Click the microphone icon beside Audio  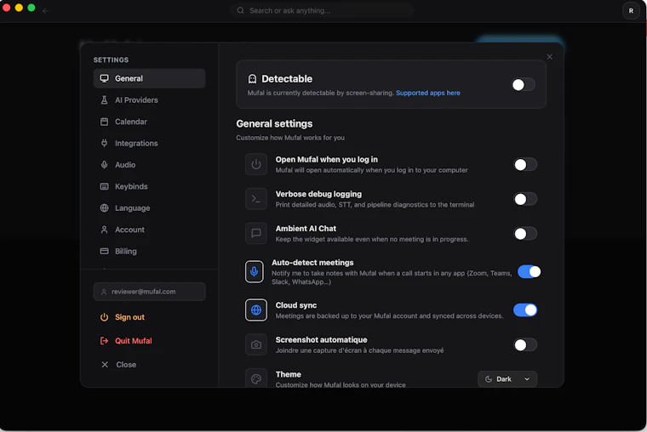tap(105, 164)
